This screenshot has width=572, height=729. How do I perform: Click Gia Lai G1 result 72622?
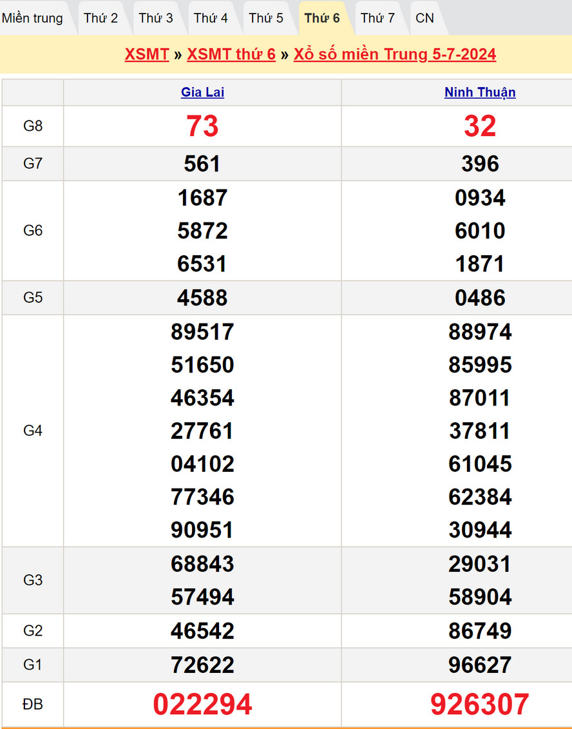202,665
